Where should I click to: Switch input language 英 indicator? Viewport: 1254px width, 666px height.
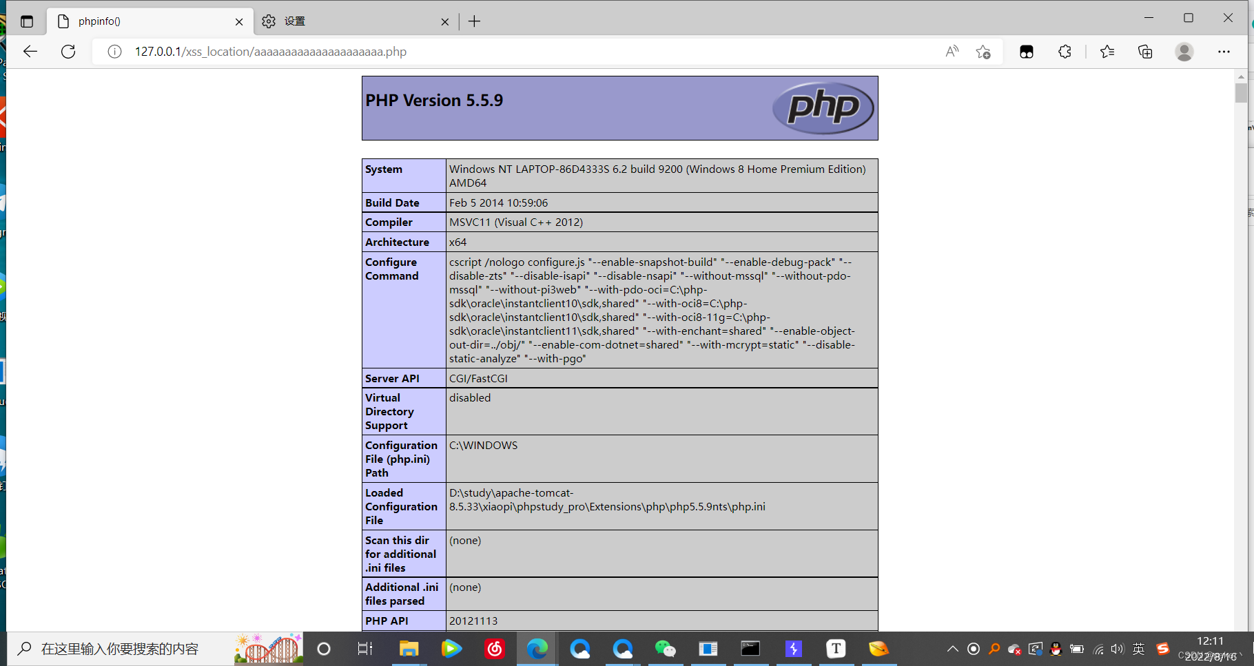(x=1139, y=649)
